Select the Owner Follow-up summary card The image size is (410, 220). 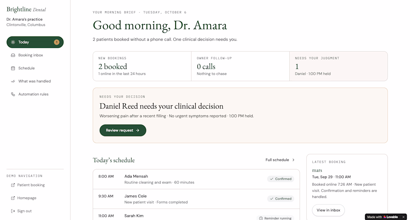click(x=240, y=66)
